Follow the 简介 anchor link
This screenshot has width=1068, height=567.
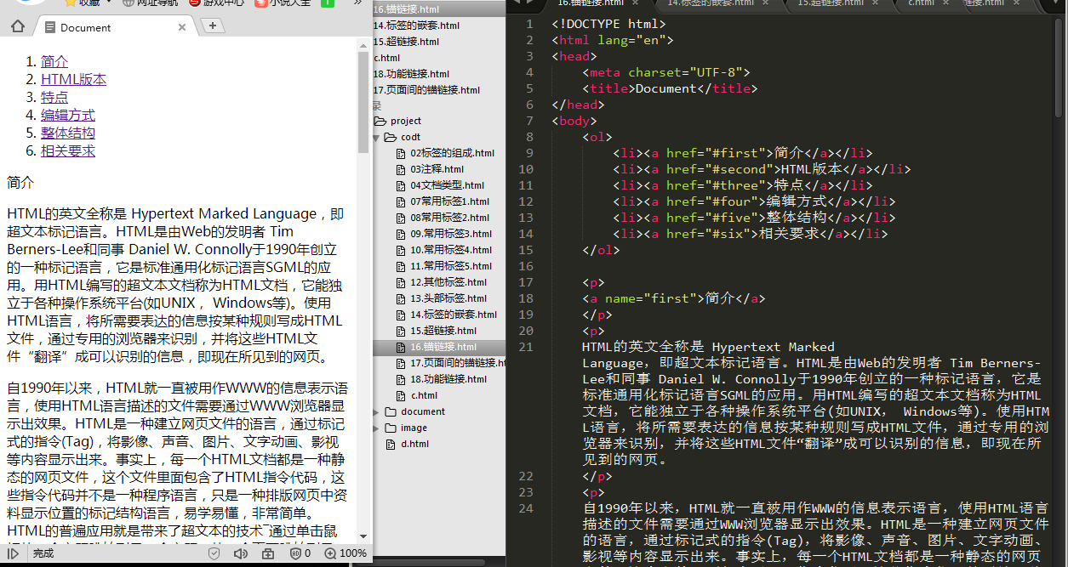[54, 61]
